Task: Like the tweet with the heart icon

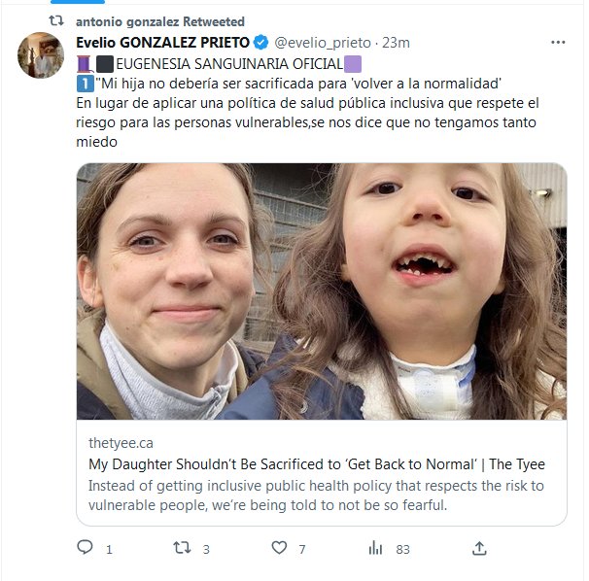Action: (x=278, y=548)
